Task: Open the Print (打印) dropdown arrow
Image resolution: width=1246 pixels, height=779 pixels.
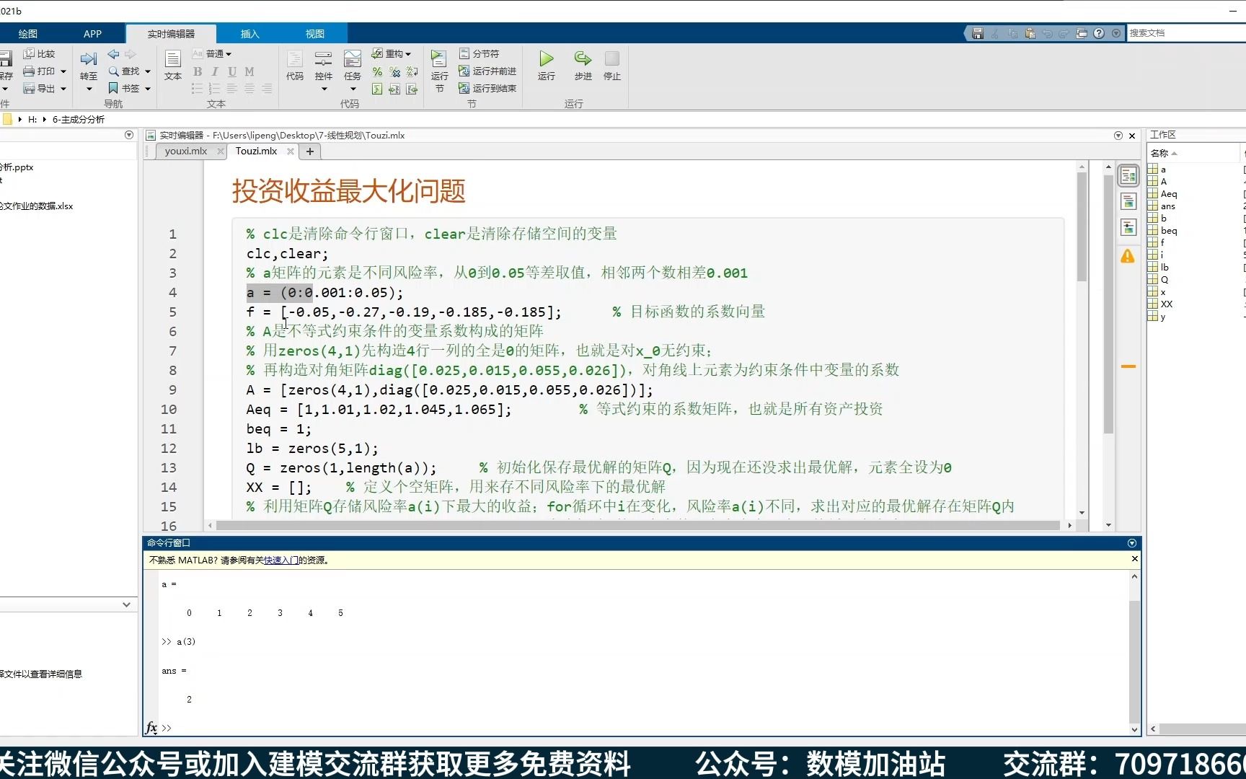Action: (x=63, y=71)
